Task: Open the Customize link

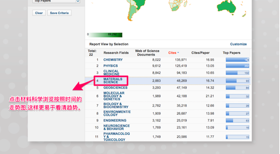Action: [x=238, y=44]
